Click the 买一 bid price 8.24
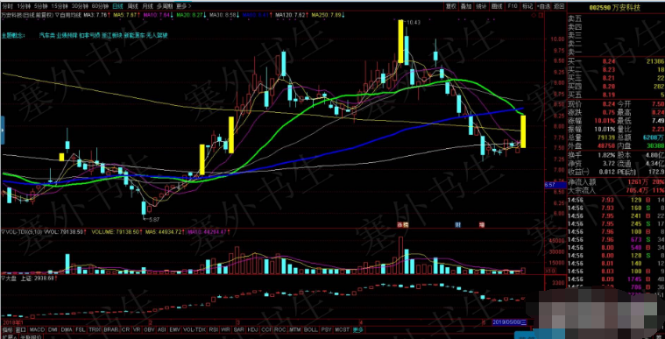This screenshot has height=339, width=665. 608,62
